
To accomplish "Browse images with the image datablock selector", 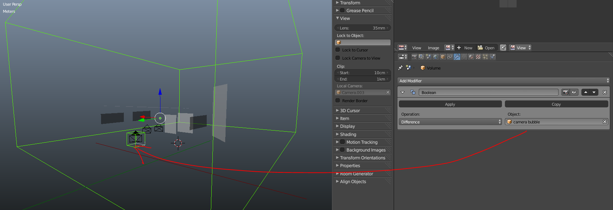I will [x=450, y=48].
